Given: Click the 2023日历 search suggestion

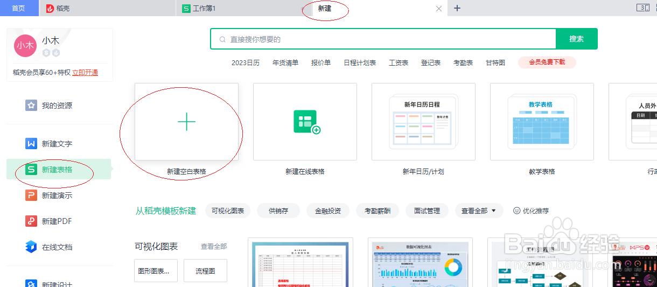Looking at the screenshot, I should click(246, 62).
